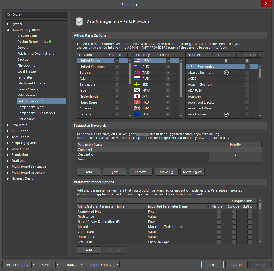Viewport: 274px width, 271px height.
Task: Open the Load... dropdown arrow
Action: (x=82, y=264)
